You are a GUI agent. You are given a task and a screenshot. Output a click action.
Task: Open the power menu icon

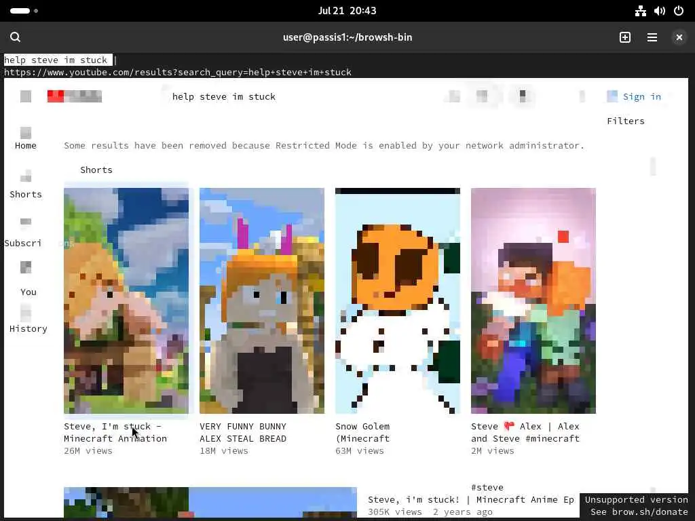click(679, 11)
